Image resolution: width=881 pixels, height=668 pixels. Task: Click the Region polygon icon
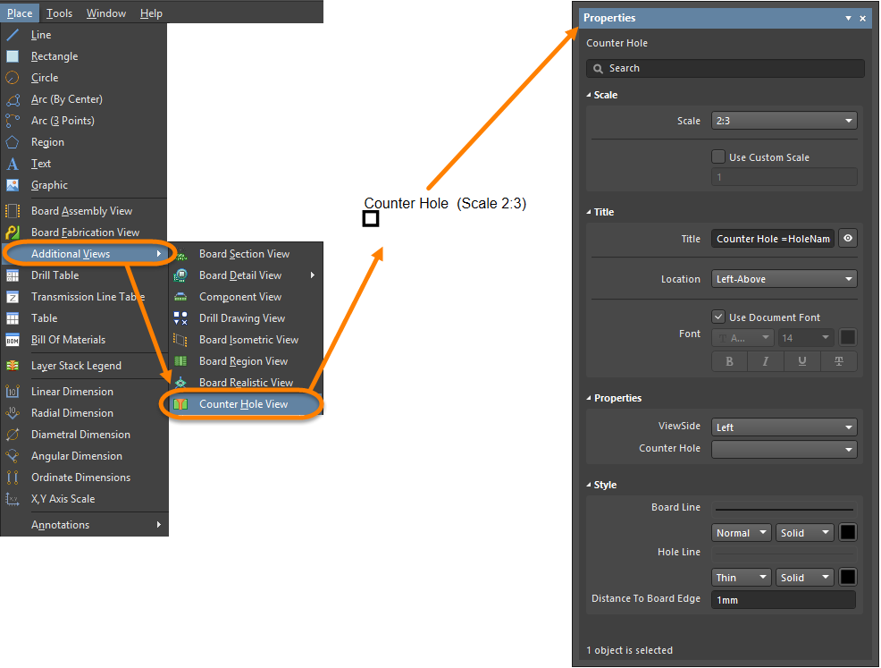[x=13, y=142]
